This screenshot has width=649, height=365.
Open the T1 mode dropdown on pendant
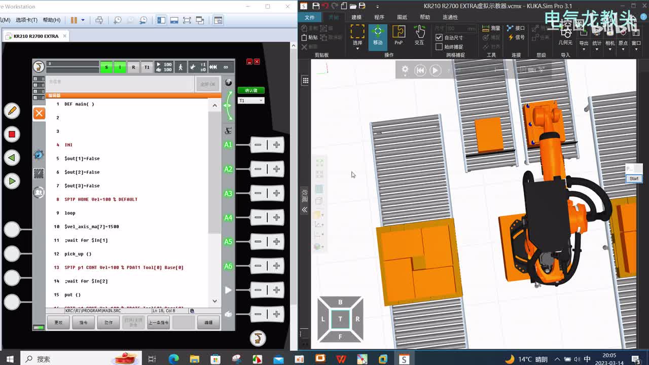(251, 100)
